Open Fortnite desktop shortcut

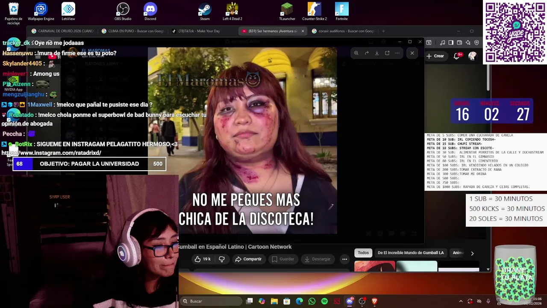(x=342, y=12)
